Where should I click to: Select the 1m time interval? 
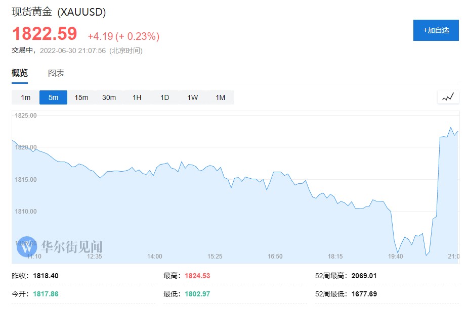26,97
